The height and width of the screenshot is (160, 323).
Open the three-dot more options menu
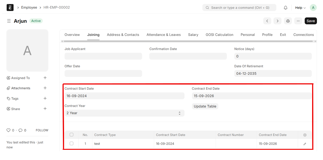(298, 21)
